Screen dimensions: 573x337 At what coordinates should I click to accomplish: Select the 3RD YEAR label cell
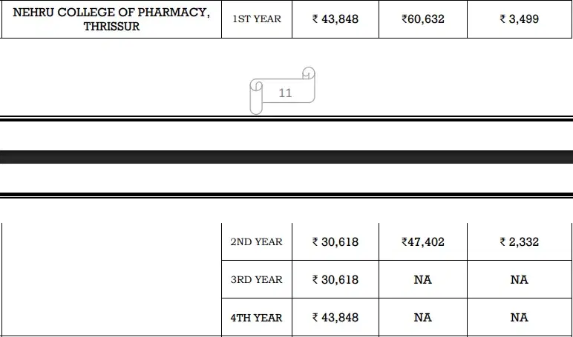tap(257, 280)
